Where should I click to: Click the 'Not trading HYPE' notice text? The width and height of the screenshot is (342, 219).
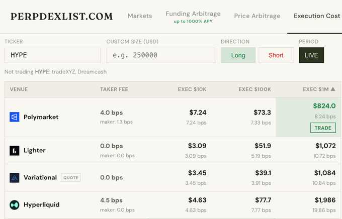tap(56, 72)
